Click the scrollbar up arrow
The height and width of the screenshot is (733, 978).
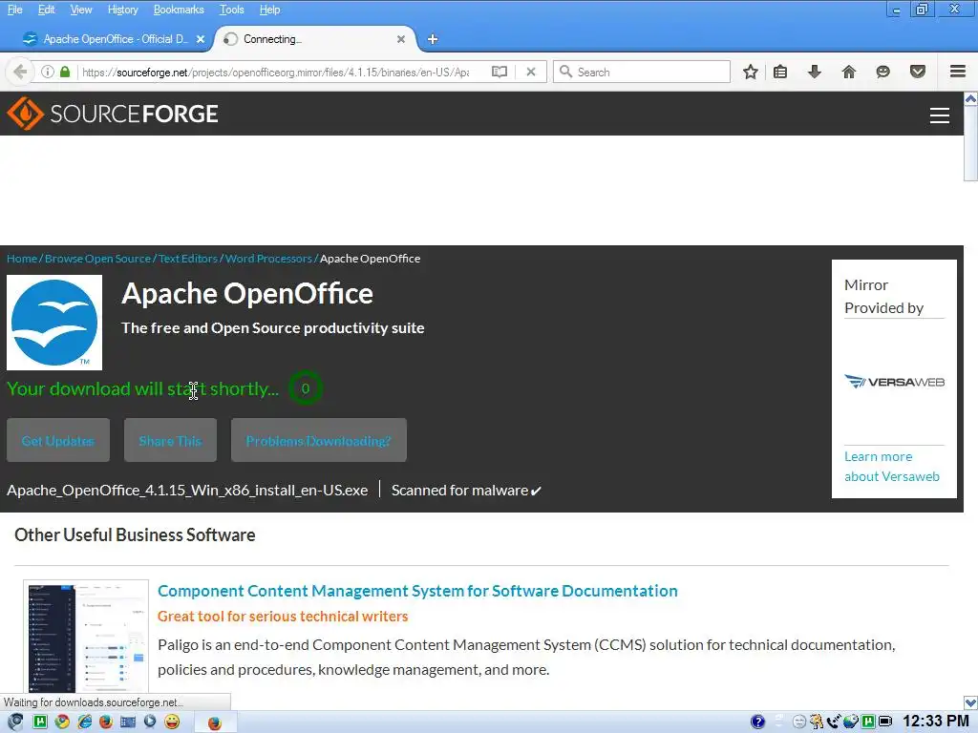[x=970, y=98]
